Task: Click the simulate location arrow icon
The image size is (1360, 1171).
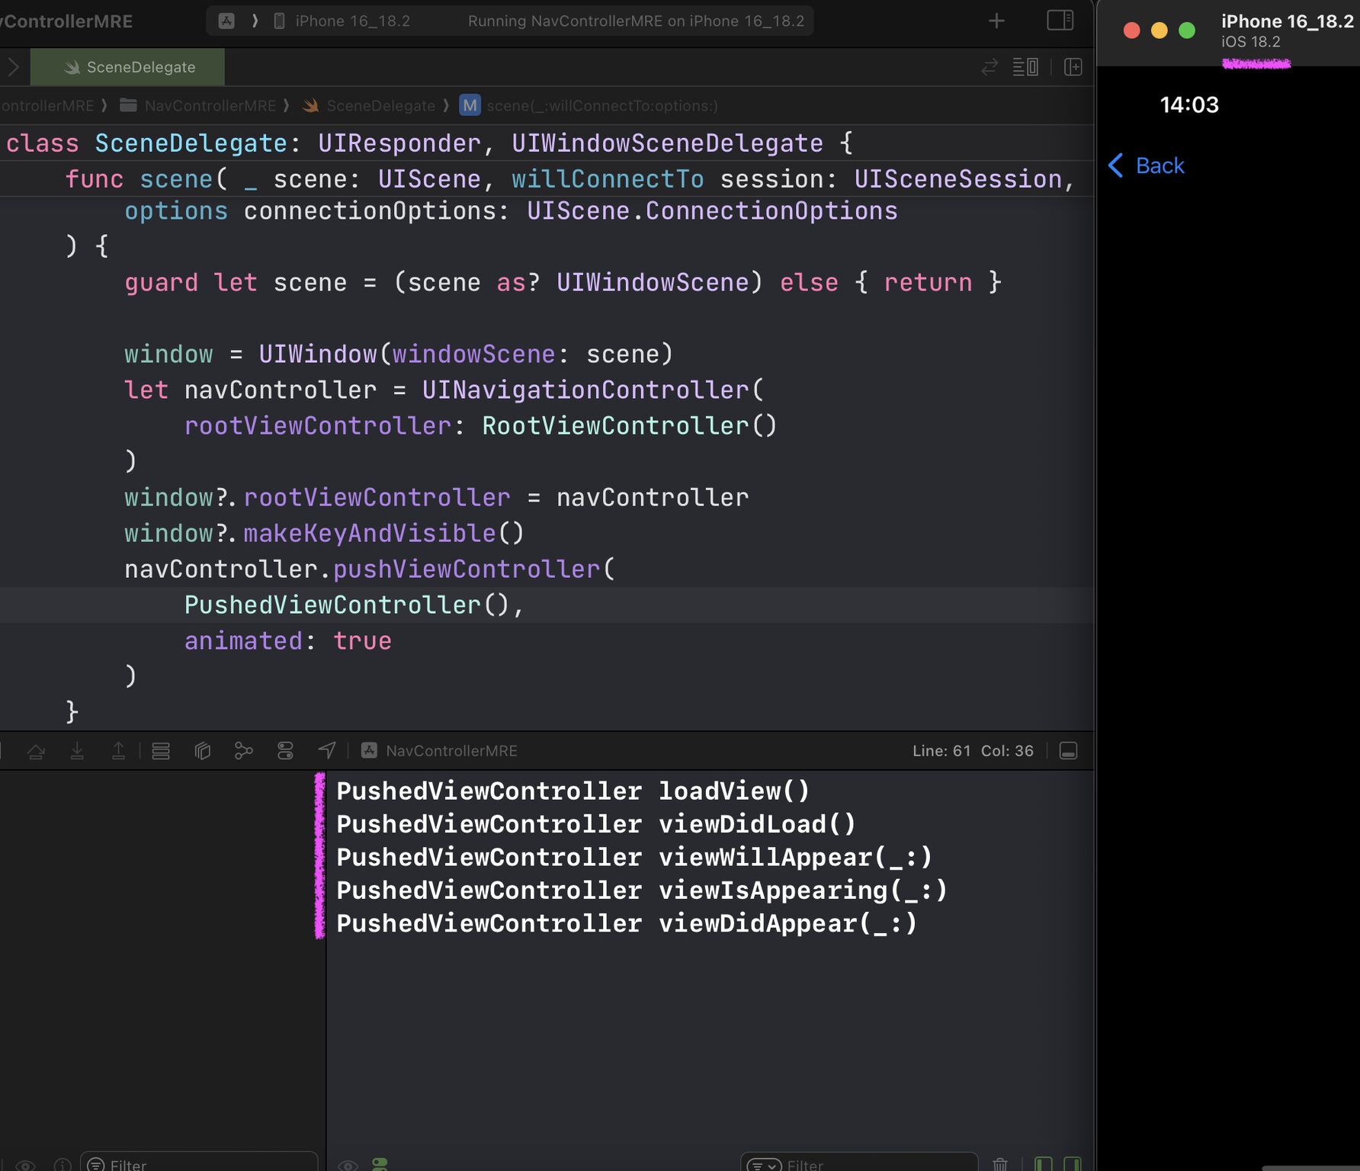Action: (x=327, y=751)
